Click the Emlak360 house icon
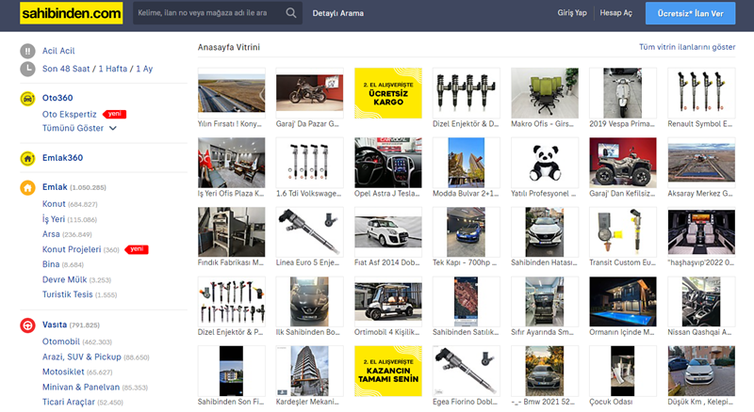The image size is (754, 412). (27, 158)
